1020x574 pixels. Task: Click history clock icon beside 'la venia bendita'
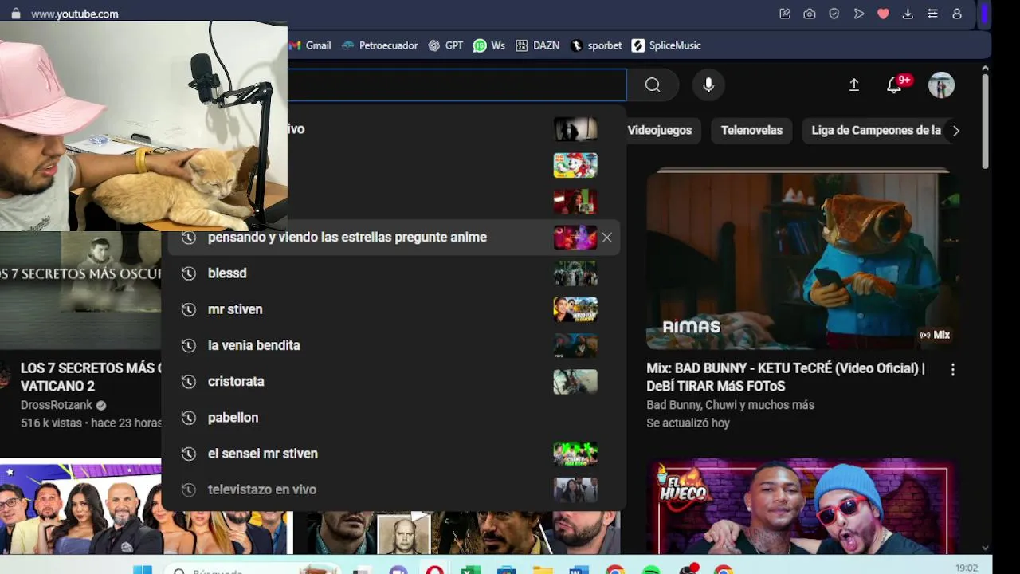coord(189,345)
